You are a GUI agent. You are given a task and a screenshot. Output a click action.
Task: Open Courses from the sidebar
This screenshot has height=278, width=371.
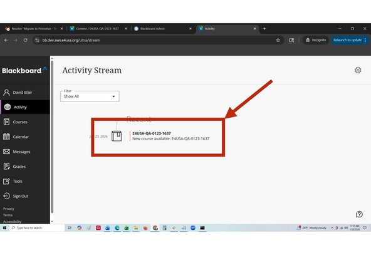(x=20, y=122)
